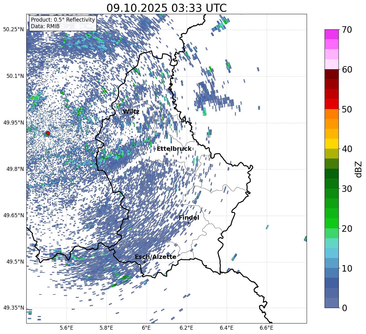Click the Data: RMIB text
This screenshot has height=334, width=366.
click(x=45, y=26)
